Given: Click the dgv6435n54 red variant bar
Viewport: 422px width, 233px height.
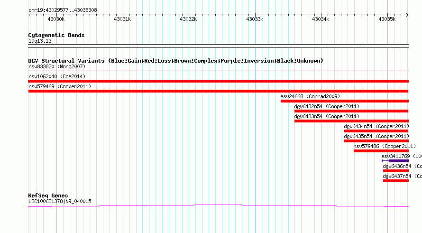Looking at the screenshot, I should (x=376, y=141).
